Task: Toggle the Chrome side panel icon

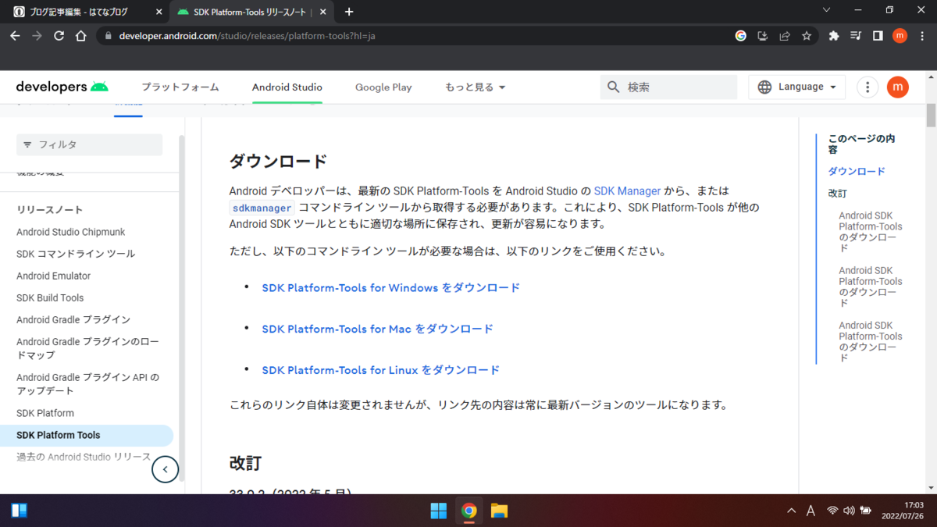Action: point(878,36)
